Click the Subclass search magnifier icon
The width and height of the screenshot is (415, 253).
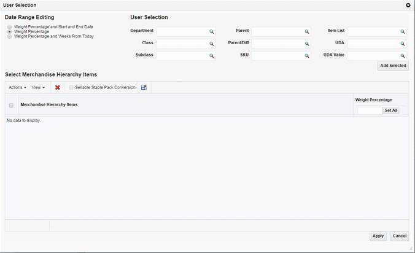(211, 56)
